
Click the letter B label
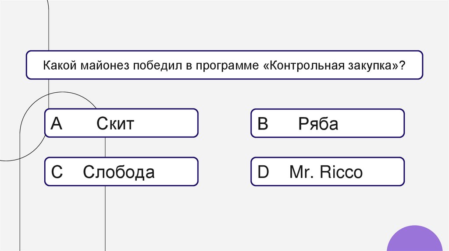pyautogui.click(x=263, y=124)
